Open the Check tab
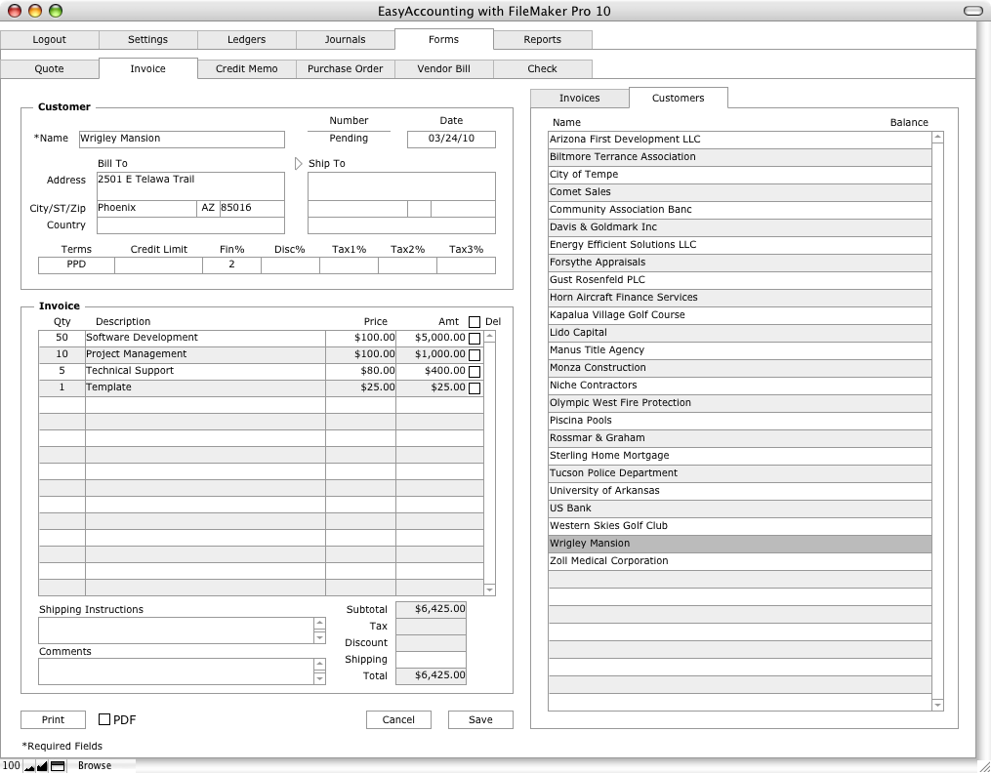This screenshot has width=991, height=773. [x=542, y=69]
